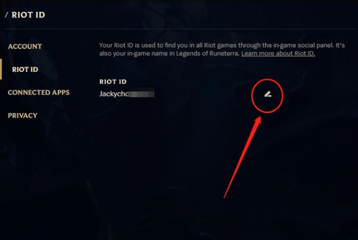Image resolution: width=358 pixels, height=240 pixels.
Task: Go to CONNECTED APPS in sidebar
Action: tap(39, 93)
